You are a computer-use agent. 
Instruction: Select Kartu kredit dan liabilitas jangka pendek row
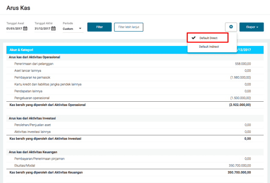[135, 84]
